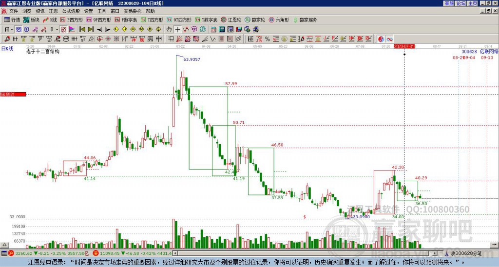The image size is (499, 267).
Task: Open the P四方形 tool
Action: point(72,19)
